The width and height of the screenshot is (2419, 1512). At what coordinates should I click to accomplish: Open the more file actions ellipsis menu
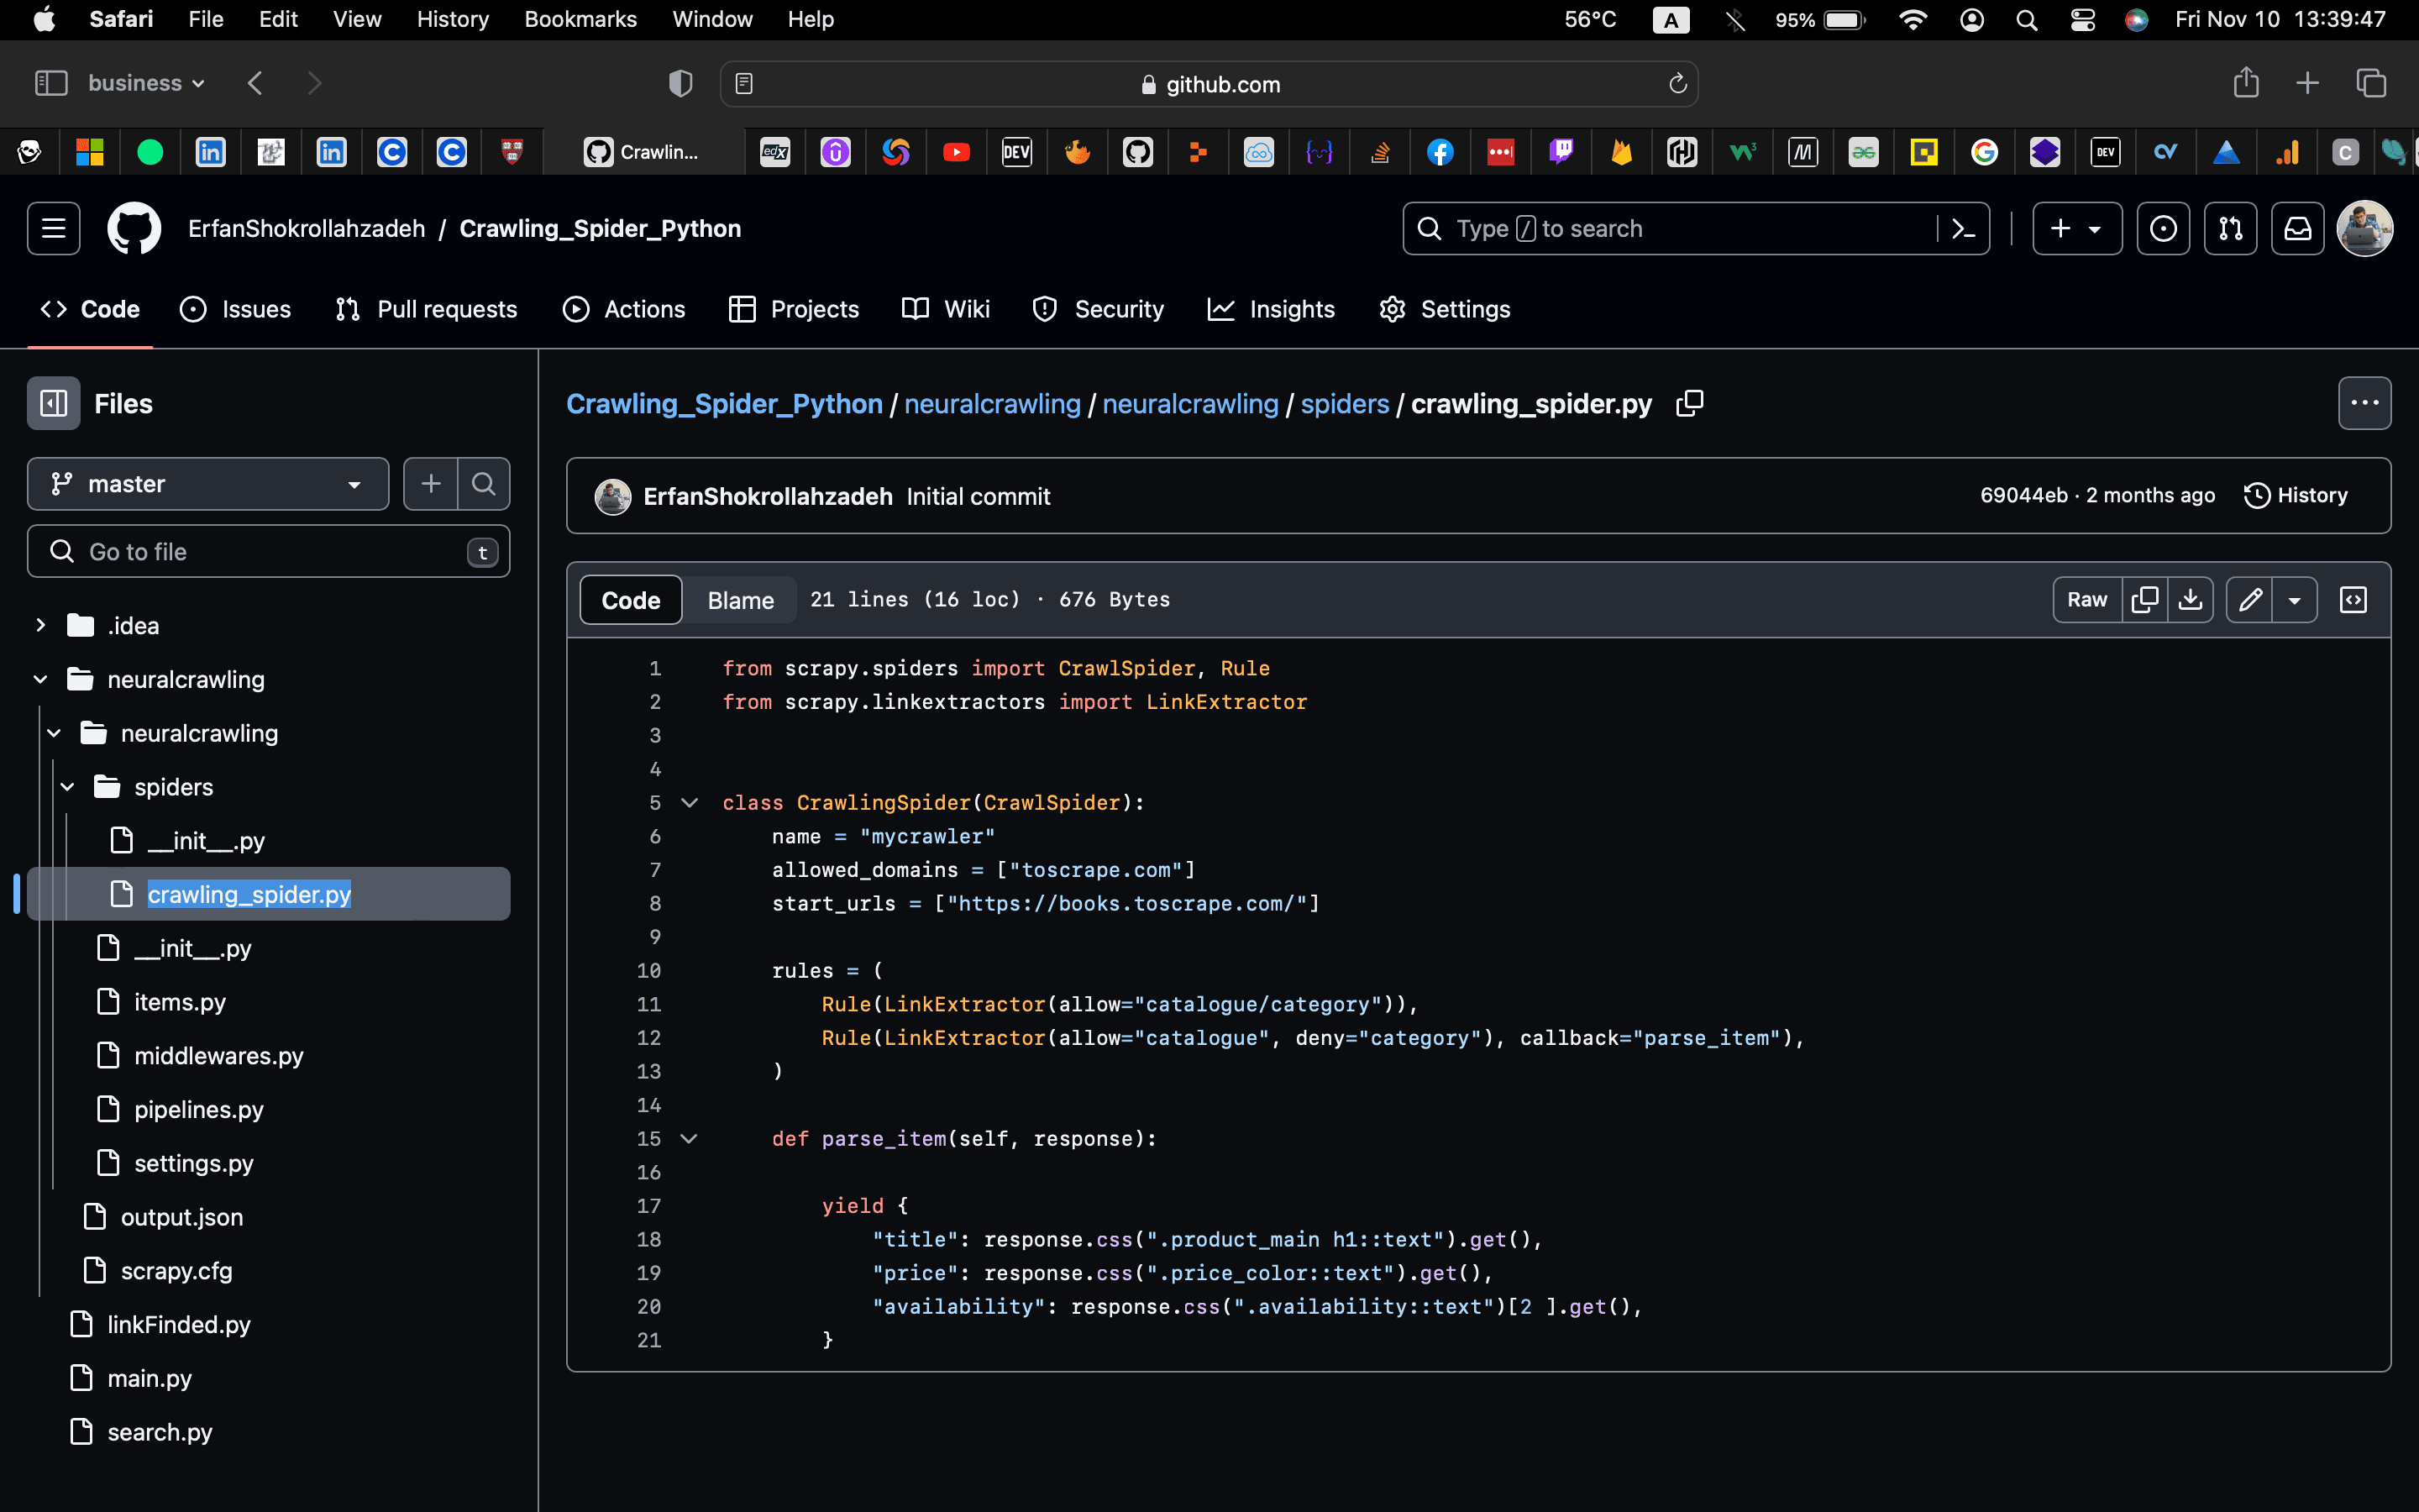[2364, 403]
